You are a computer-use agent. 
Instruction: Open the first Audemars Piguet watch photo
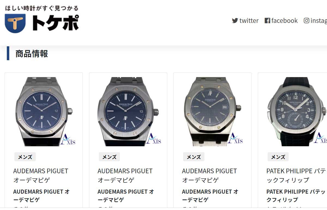coord(44,111)
